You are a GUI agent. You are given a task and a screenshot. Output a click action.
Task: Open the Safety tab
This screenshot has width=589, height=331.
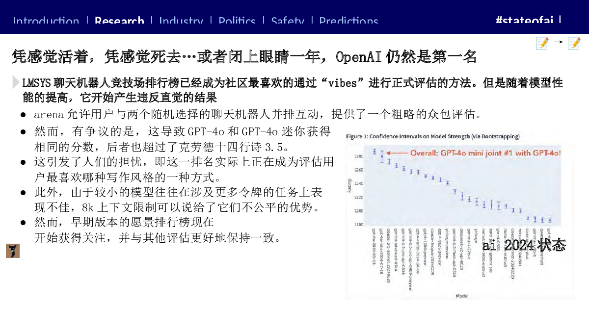tap(288, 21)
